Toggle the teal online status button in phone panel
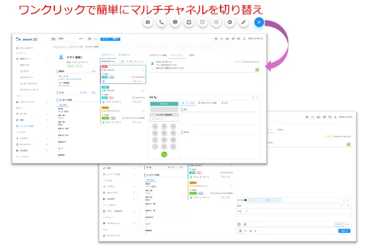 click(164, 104)
